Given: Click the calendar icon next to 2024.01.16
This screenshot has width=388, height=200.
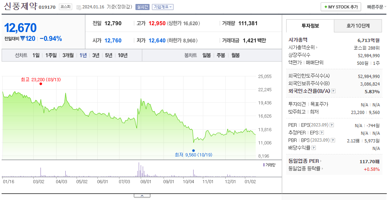Looking at the screenshot, I should click(79, 7).
